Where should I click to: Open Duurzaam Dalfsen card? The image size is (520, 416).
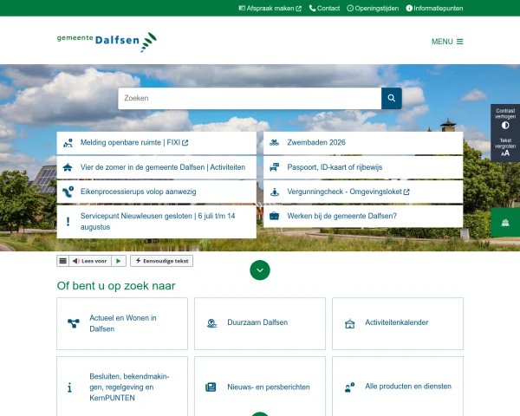tap(260, 323)
